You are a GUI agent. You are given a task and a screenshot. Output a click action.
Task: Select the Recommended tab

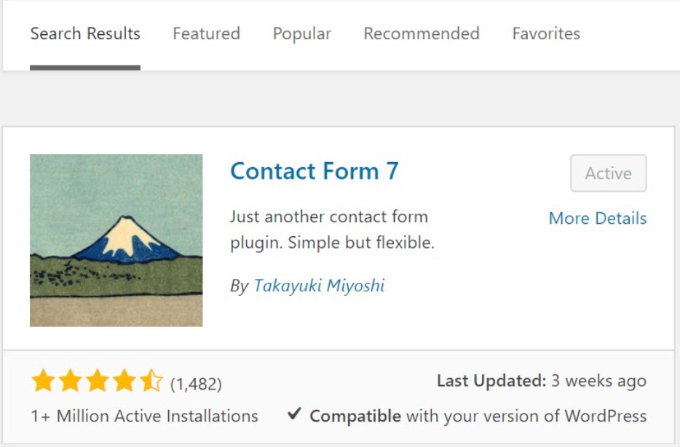pyautogui.click(x=421, y=33)
